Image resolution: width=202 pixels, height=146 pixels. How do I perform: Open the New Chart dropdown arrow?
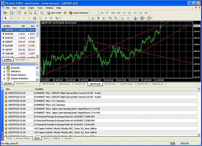[x=7, y=13]
